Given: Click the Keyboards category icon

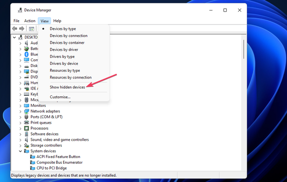Looking at the screenshot, I should [26, 94].
